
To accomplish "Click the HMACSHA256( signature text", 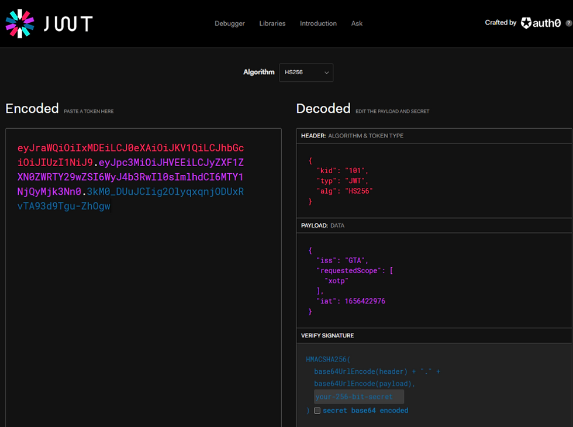I will [x=328, y=359].
